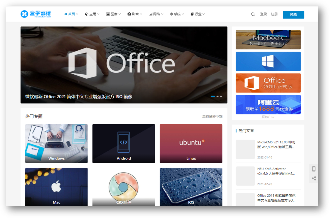Click the 投放广告 link under banners
Image resolution: width=330 pixels, height=218 pixels.
tap(268, 117)
